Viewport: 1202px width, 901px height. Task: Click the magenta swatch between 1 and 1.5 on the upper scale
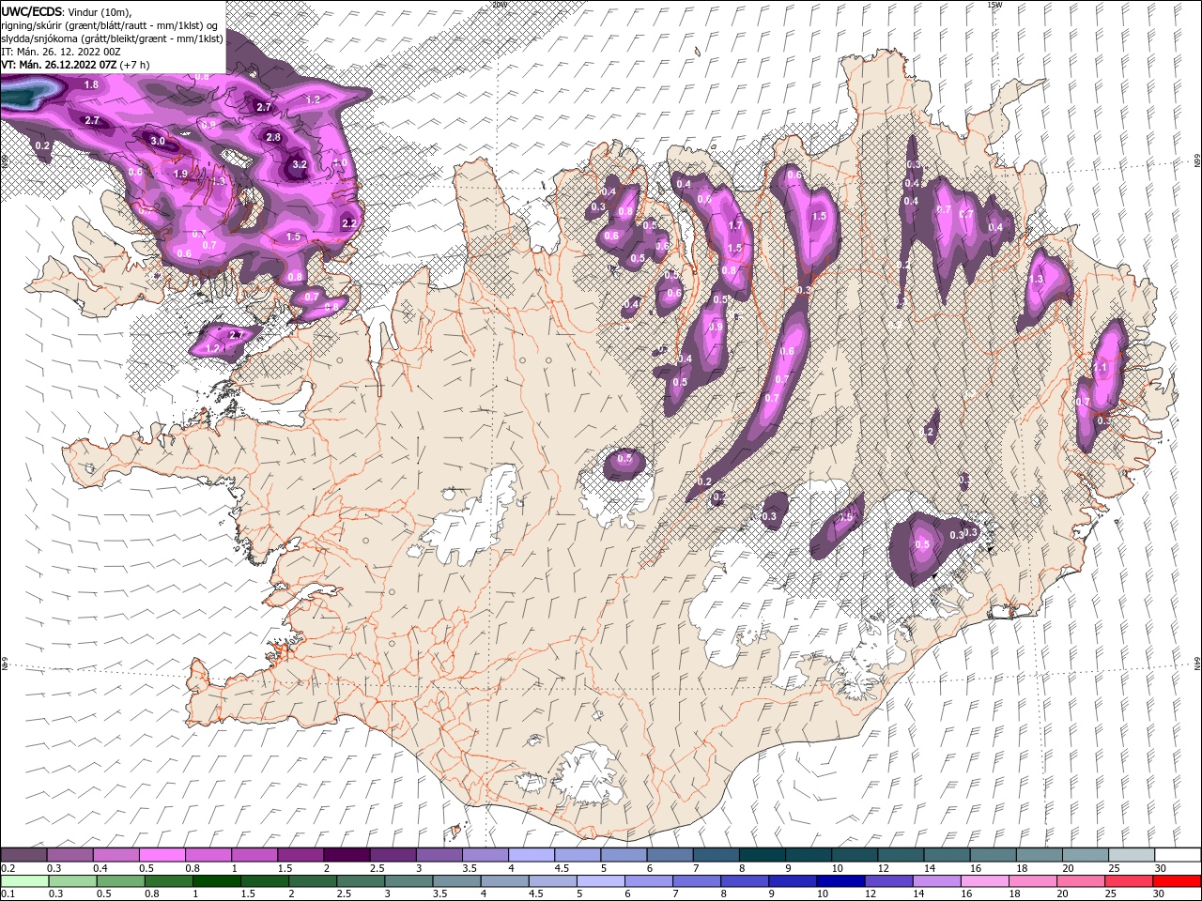point(254,855)
